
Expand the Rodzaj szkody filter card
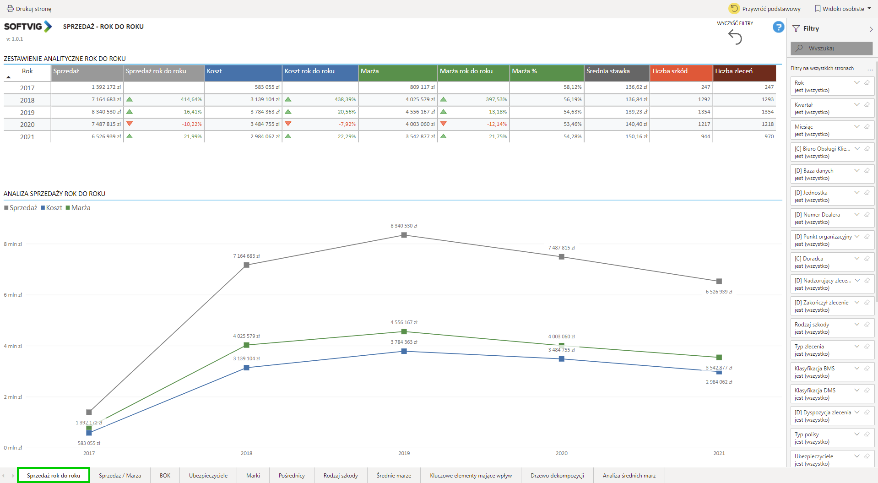[856, 325]
